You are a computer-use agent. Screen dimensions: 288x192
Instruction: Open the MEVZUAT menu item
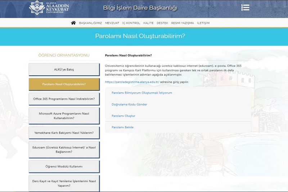[112, 23]
